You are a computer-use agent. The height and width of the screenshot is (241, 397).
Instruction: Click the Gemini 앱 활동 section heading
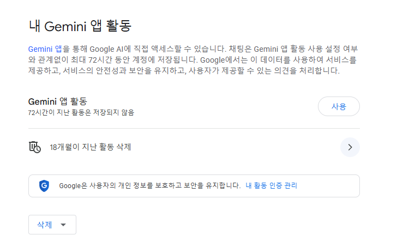[x=57, y=101]
